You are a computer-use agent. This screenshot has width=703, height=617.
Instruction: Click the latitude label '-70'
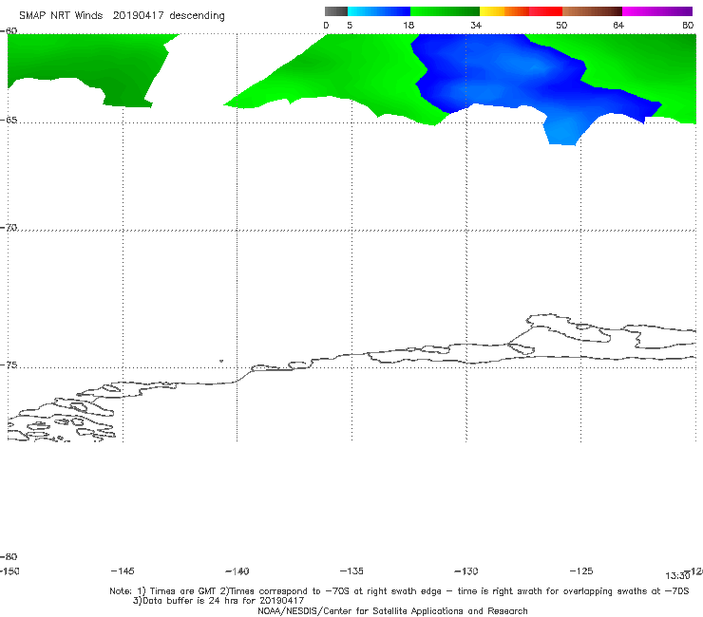click(9, 228)
